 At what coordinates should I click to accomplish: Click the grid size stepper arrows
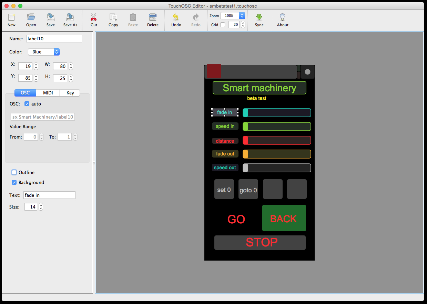click(x=243, y=24)
